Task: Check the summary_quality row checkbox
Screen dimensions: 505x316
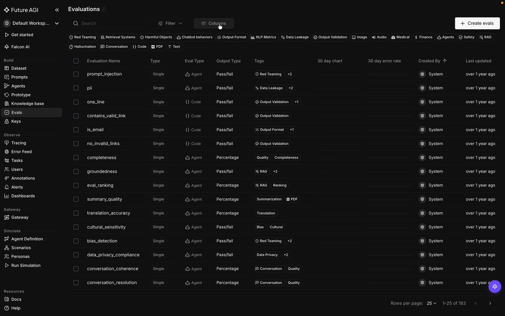Action: click(76, 199)
